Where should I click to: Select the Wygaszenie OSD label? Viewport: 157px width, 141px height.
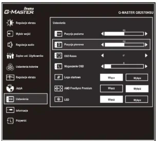pyautogui.click(x=74, y=66)
